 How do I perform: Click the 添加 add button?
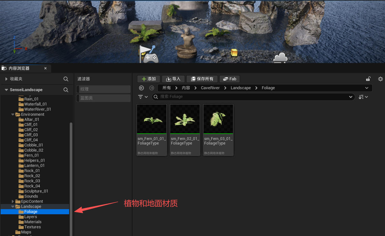(148, 79)
